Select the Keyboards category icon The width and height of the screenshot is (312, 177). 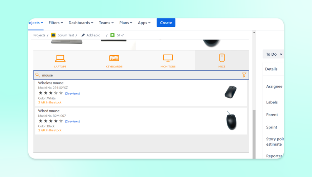point(114,58)
